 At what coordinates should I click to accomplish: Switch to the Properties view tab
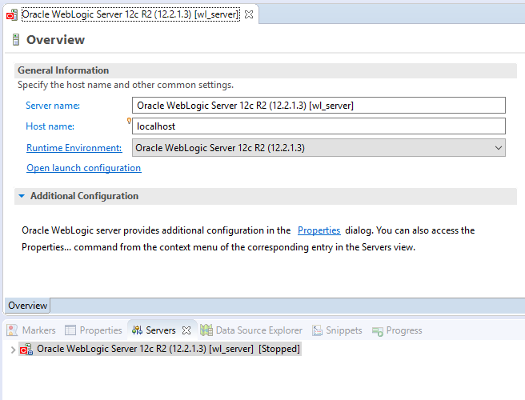pos(94,330)
